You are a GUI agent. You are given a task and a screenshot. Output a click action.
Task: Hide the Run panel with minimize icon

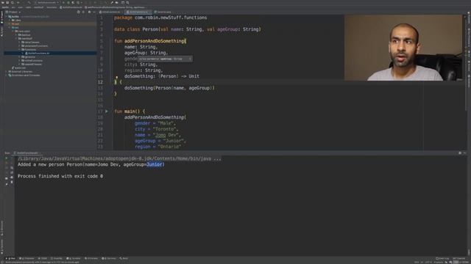click(x=465, y=153)
